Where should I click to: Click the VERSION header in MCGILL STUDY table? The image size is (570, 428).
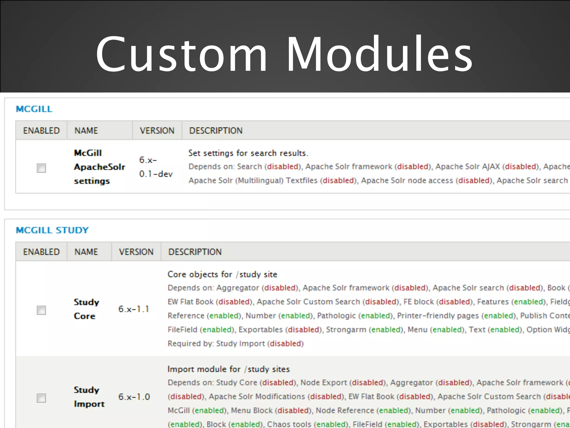point(136,252)
